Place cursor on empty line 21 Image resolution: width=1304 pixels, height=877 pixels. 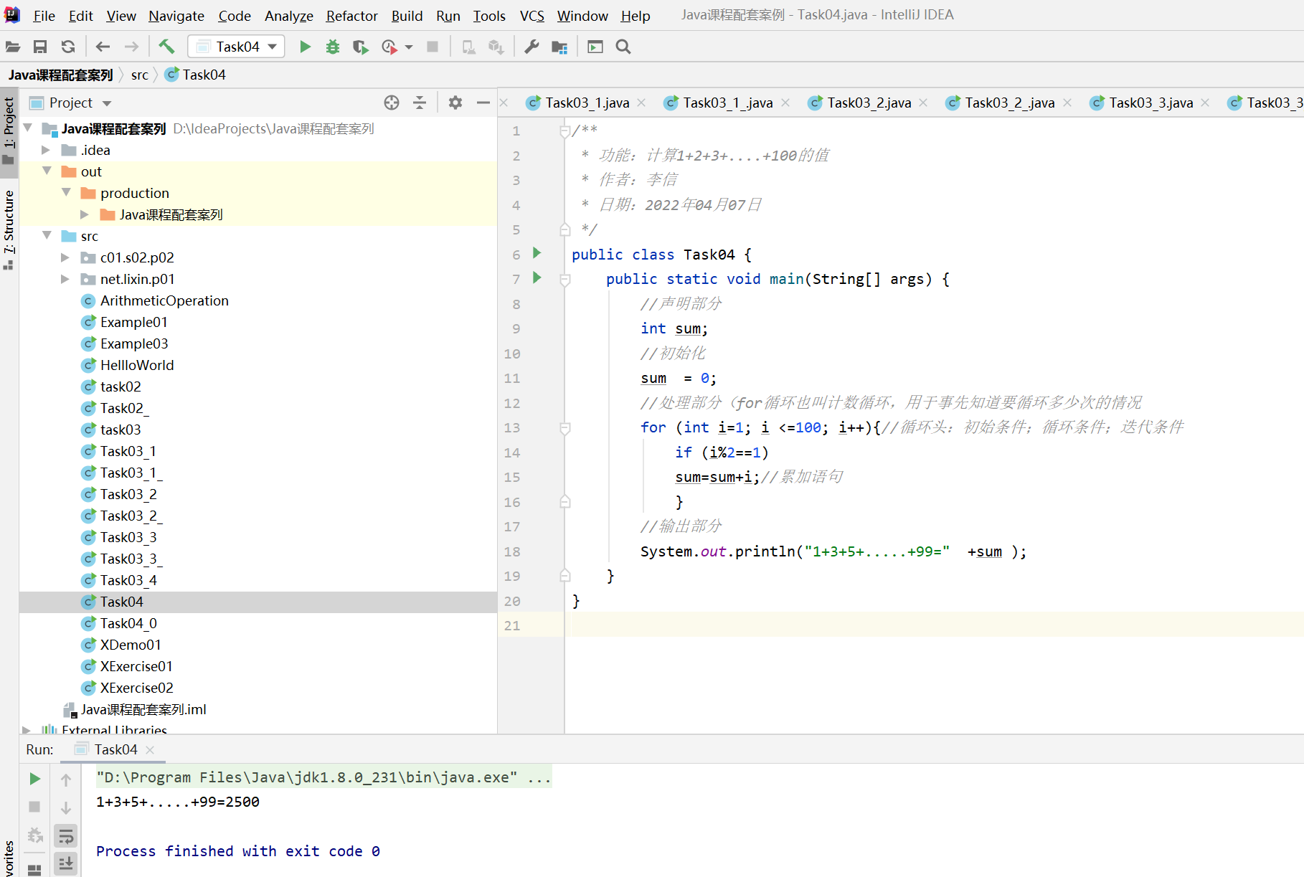932,625
